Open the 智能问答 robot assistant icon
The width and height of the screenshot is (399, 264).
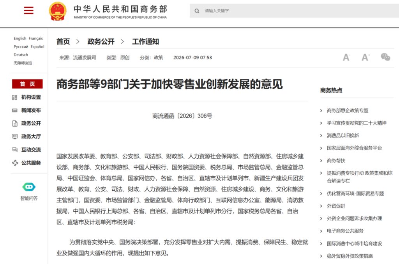point(29,187)
